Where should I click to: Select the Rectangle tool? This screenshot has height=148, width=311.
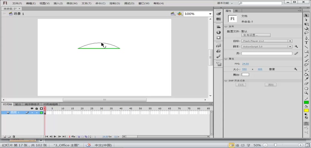(x=306, y=51)
